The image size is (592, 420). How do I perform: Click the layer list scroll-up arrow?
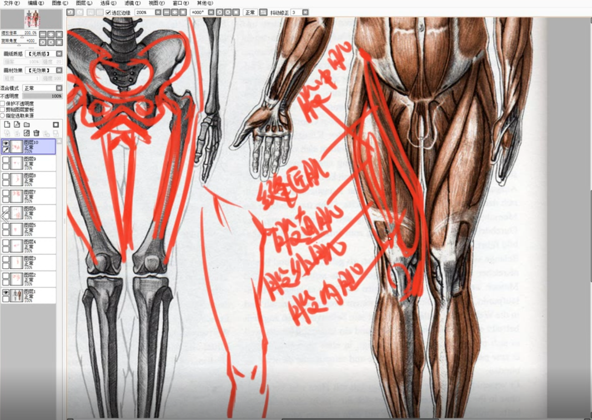pyautogui.click(x=59, y=141)
